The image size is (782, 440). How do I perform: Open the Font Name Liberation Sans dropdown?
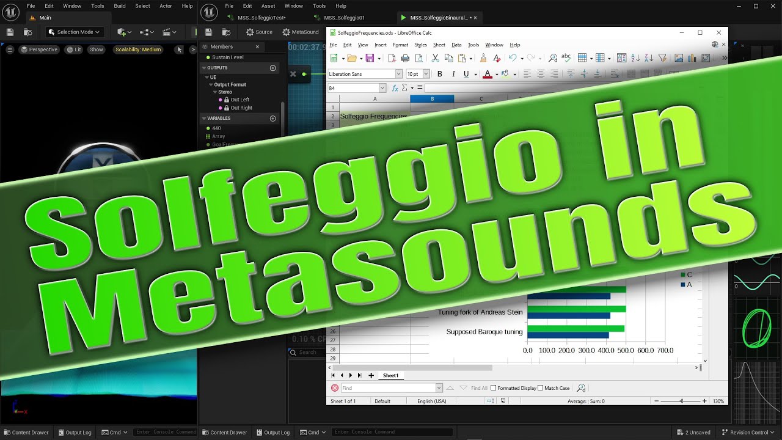tap(399, 74)
